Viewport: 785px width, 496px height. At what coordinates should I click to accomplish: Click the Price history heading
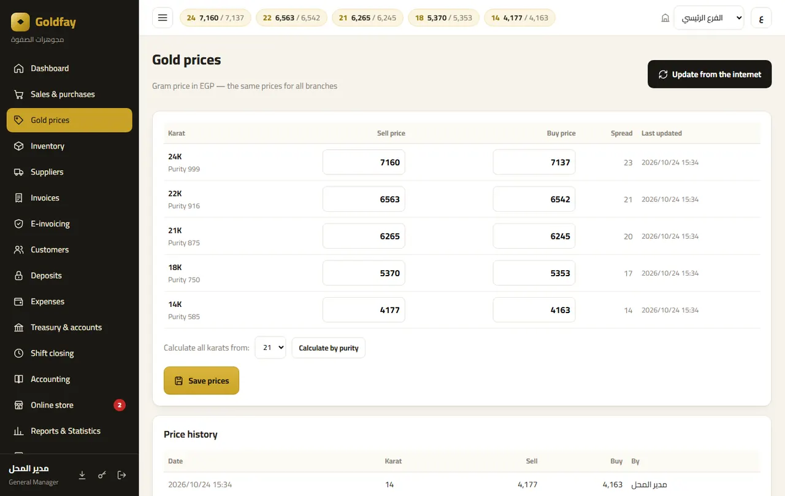coord(191,434)
